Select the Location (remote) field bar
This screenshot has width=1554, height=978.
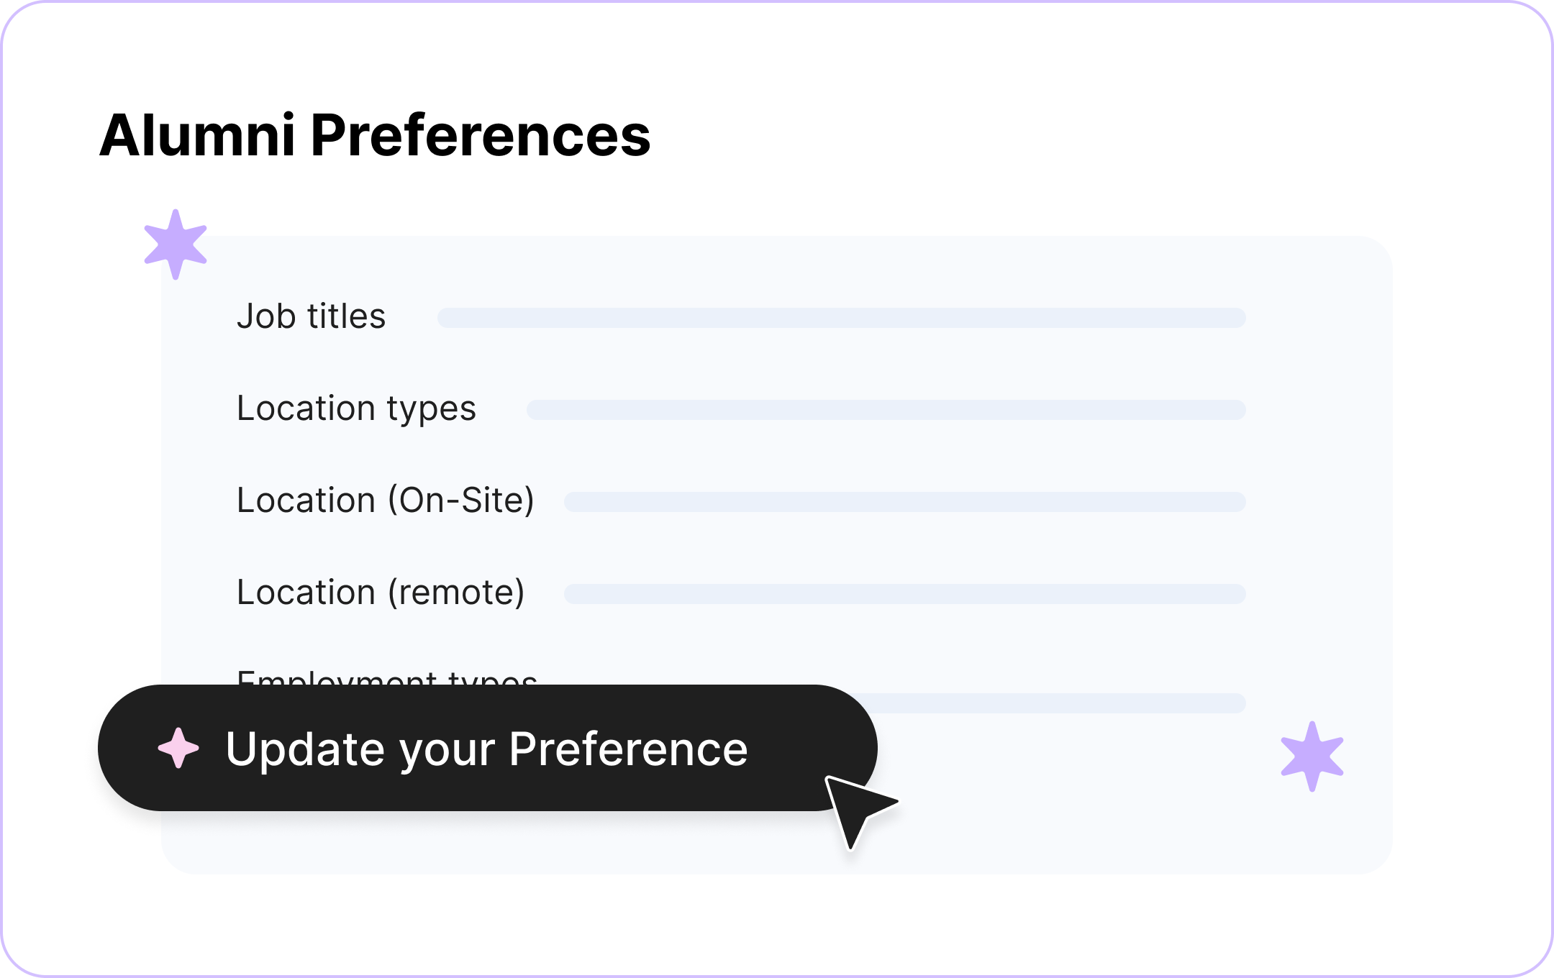pyautogui.click(x=904, y=594)
